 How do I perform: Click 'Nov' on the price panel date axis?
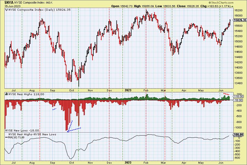(x=90, y=90)
